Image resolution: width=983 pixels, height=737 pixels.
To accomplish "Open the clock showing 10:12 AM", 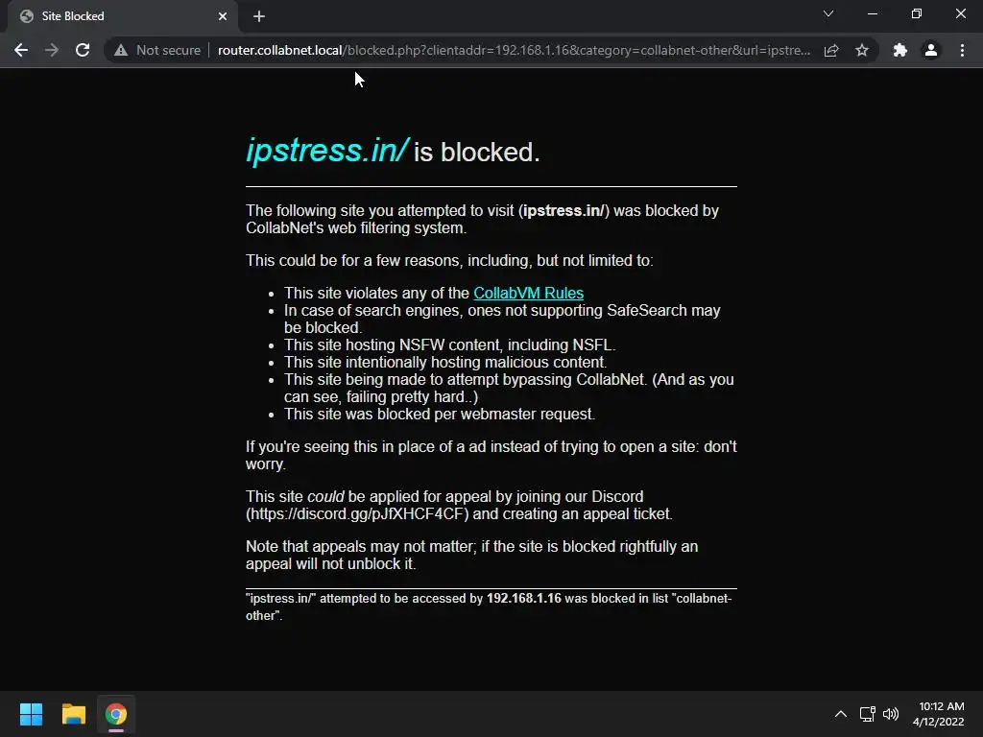I will [939, 714].
